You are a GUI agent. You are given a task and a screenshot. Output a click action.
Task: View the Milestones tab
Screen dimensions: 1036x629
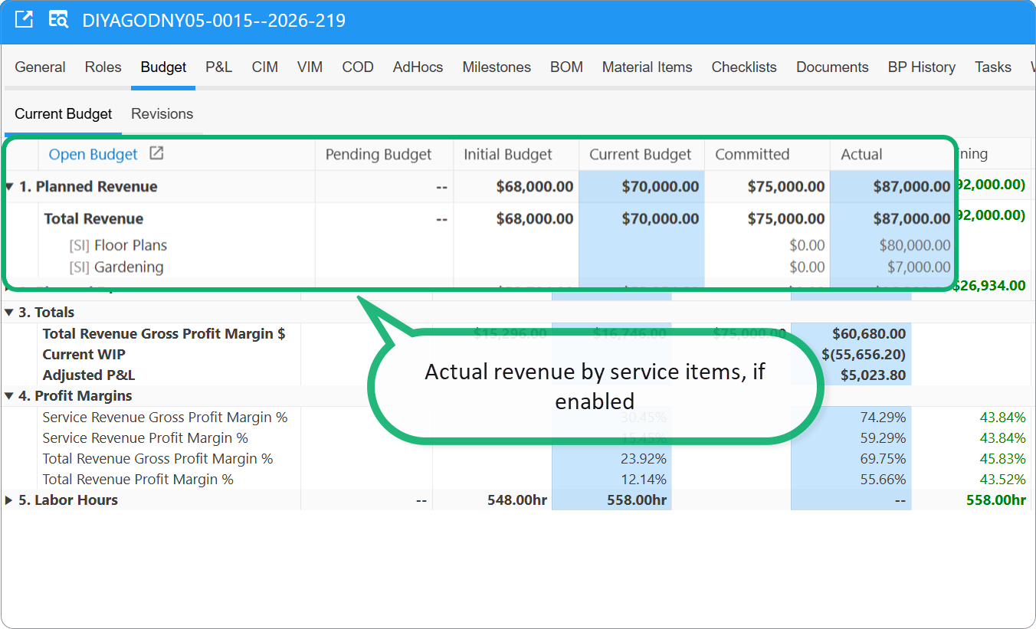(x=497, y=67)
